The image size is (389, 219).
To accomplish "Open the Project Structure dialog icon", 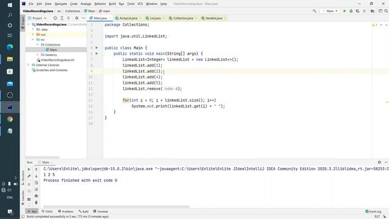I will (373, 11).
